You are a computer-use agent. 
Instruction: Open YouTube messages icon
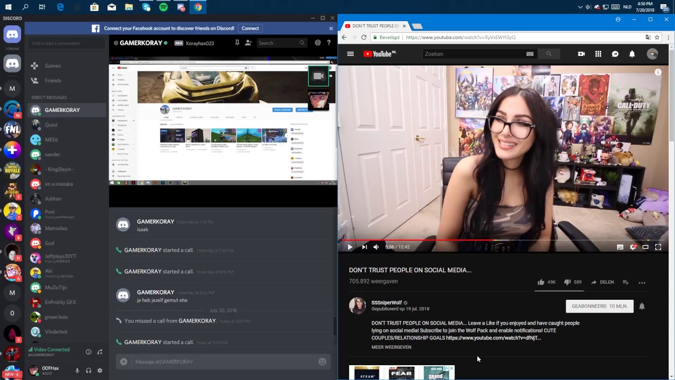coord(615,54)
